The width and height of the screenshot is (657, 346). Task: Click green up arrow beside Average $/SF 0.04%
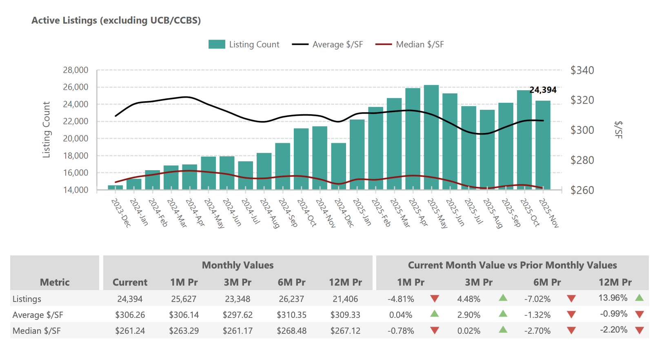[435, 314]
